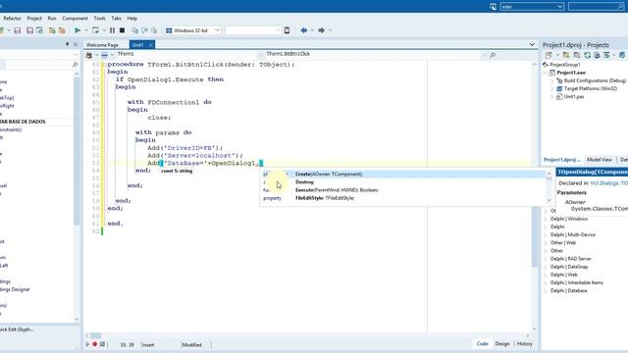Image resolution: width=628 pixels, height=353 pixels.
Task: Click the editor horizontal scrollbar thumb
Action: (x=95, y=335)
